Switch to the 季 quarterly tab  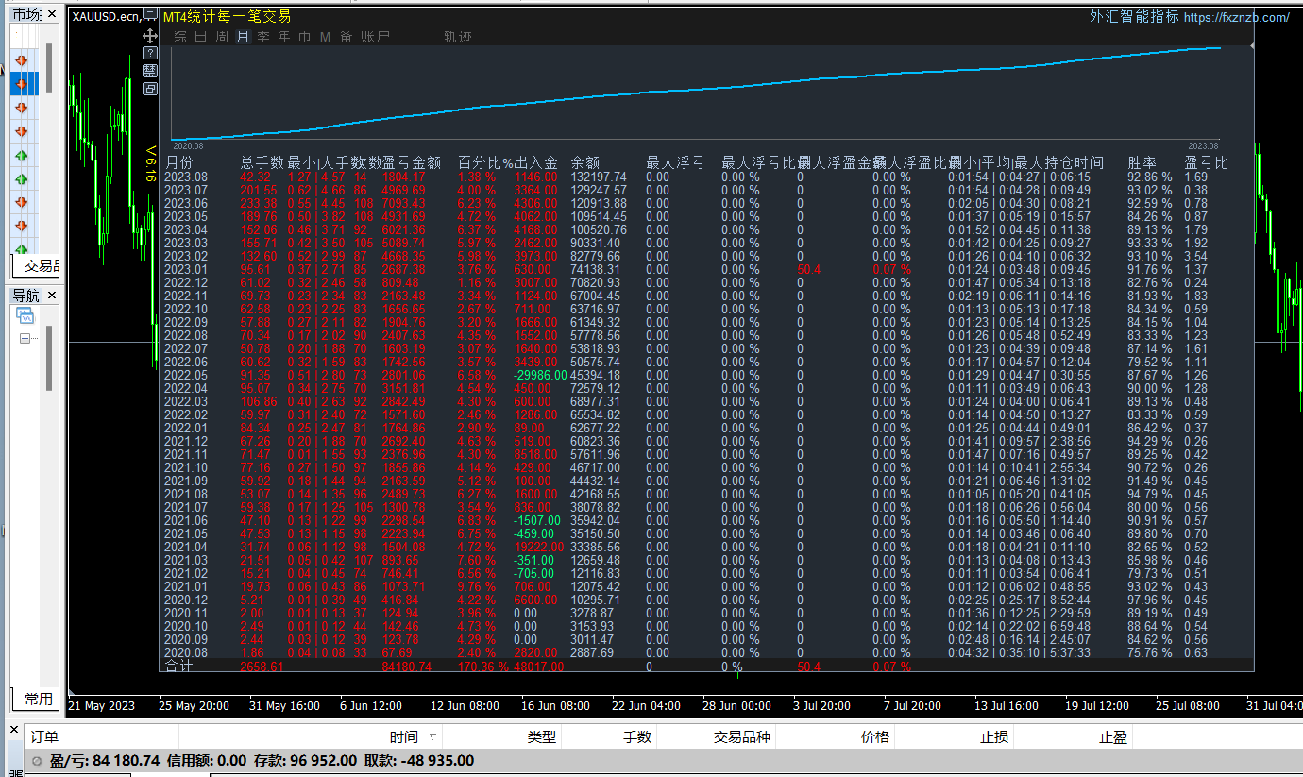pyautogui.click(x=263, y=37)
